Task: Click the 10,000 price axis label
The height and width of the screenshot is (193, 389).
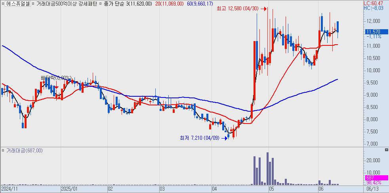Action: (x=373, y=70)
